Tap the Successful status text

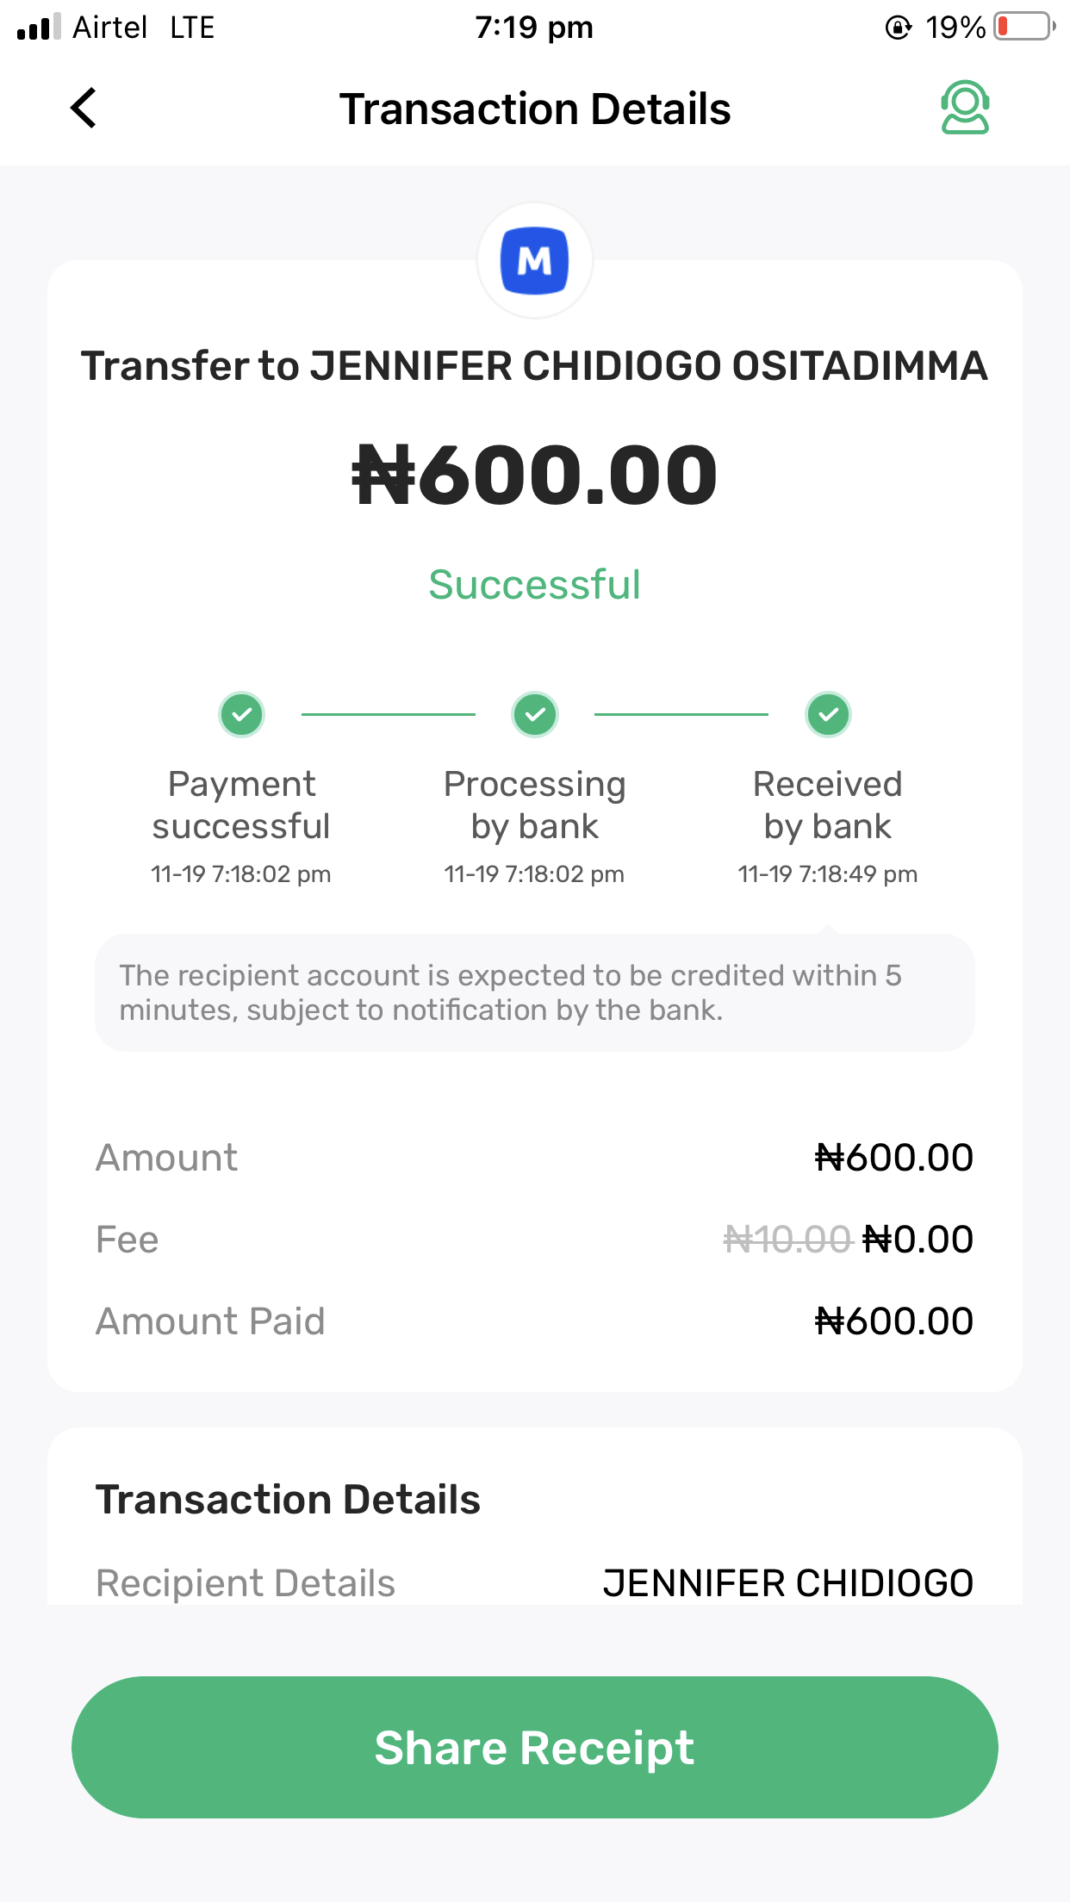[535, 585]
